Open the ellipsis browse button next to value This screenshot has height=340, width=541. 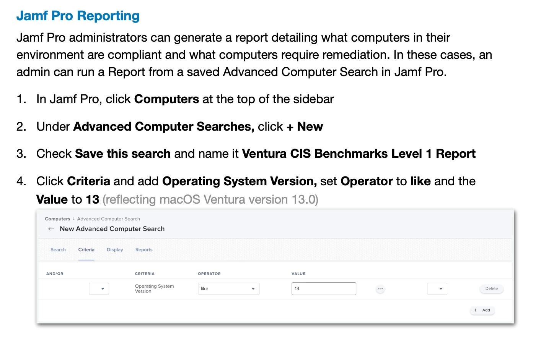[x=380, y=289]
